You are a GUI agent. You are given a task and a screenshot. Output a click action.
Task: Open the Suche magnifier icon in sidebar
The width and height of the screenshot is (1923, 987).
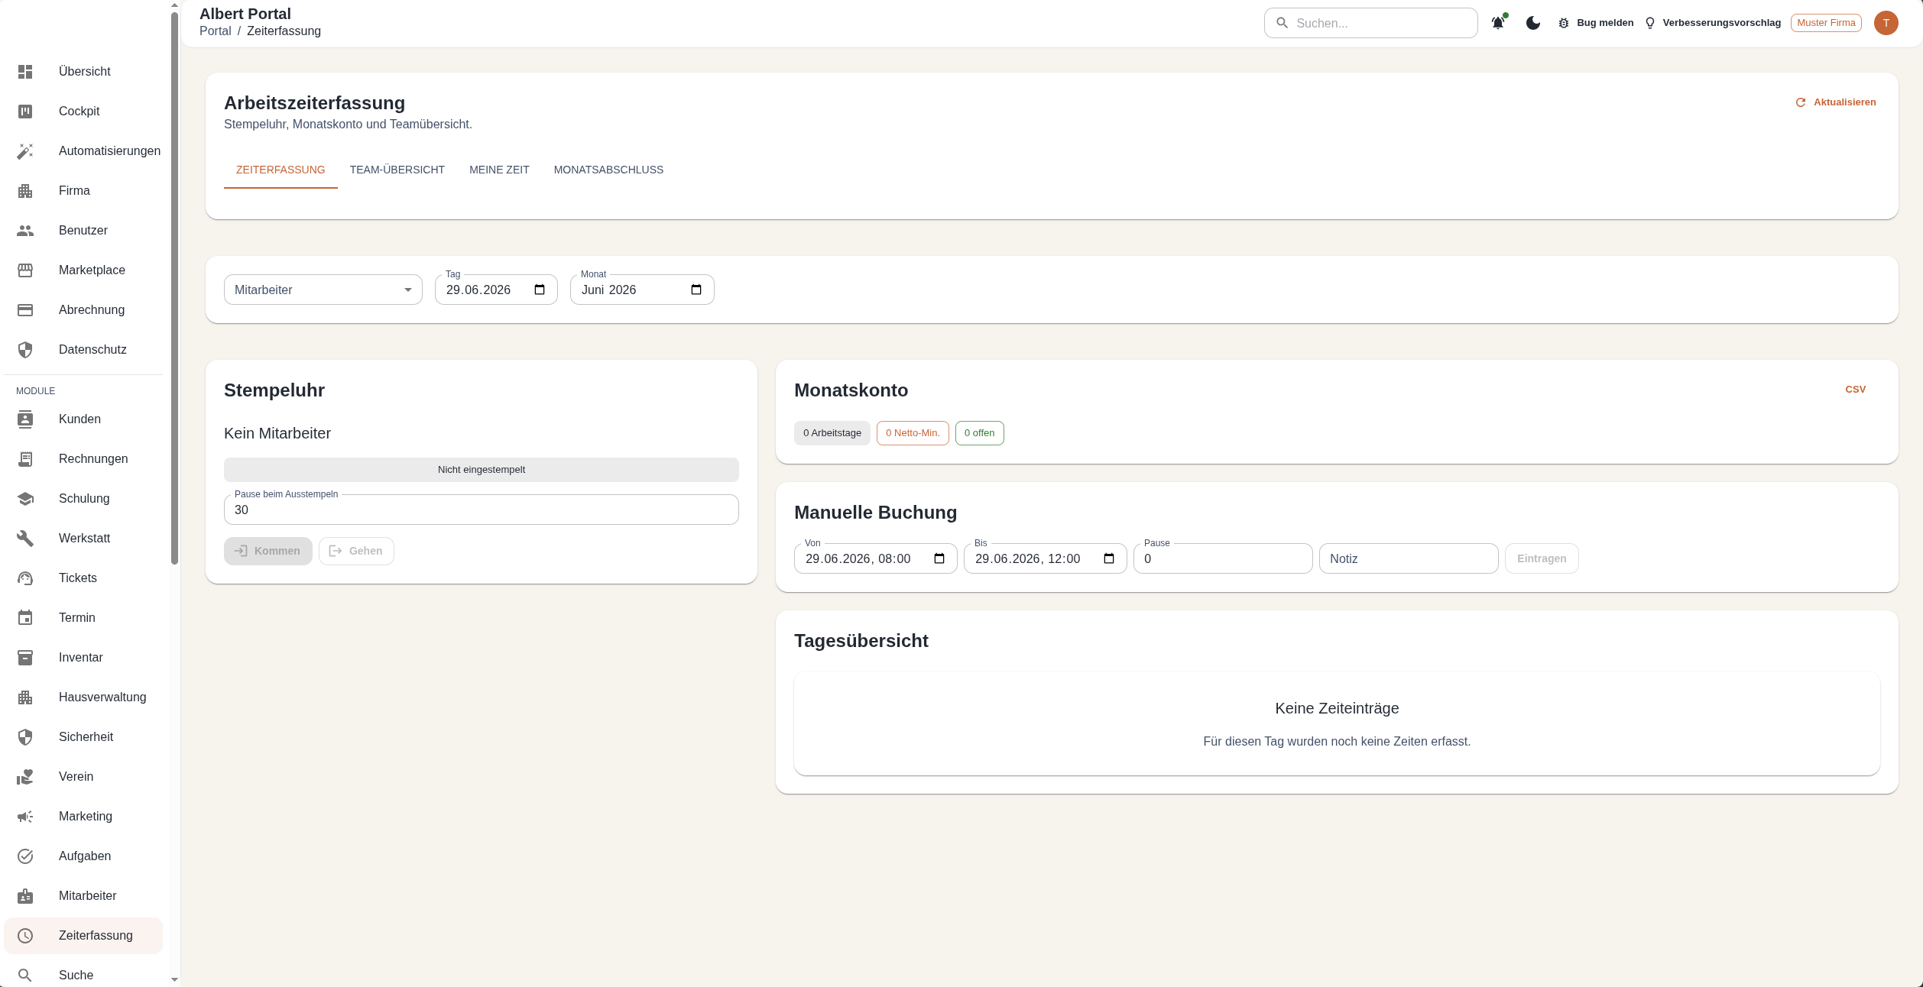pos(25,976)
